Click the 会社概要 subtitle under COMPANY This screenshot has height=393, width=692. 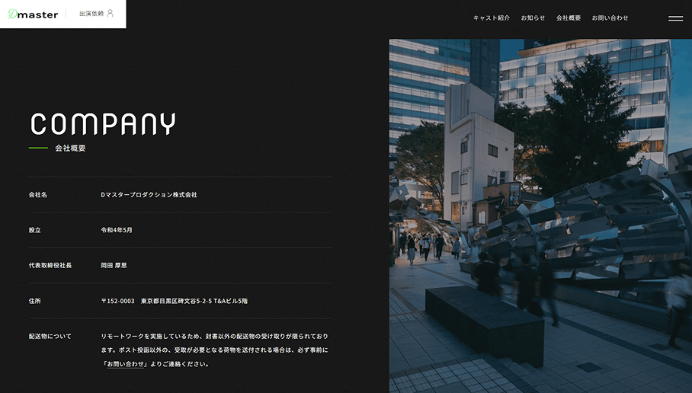[x=70, y=149]
